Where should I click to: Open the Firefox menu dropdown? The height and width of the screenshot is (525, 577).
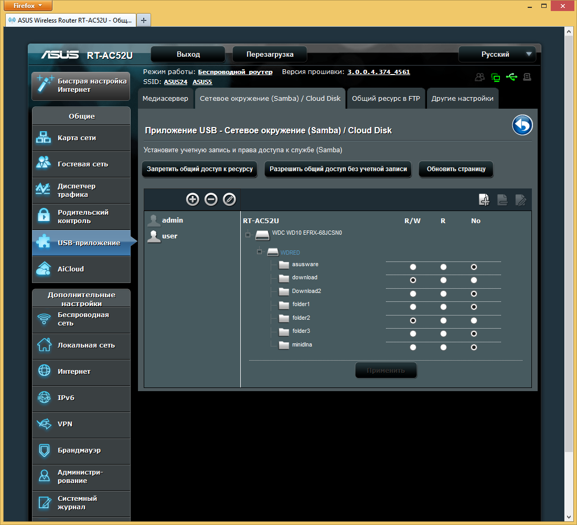[x=28, y=6]
